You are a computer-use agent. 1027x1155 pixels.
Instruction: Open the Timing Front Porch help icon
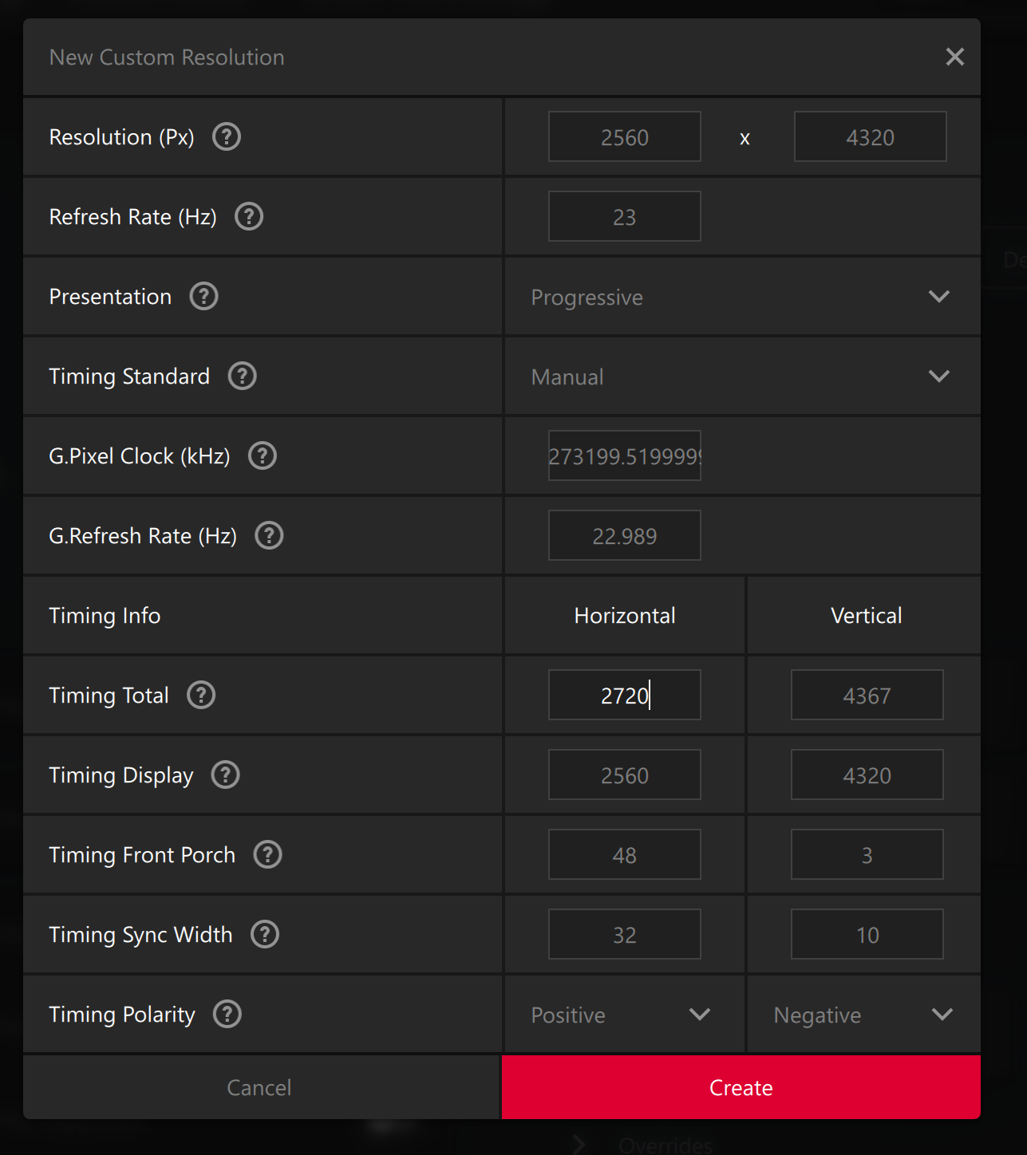coord(268,855)
